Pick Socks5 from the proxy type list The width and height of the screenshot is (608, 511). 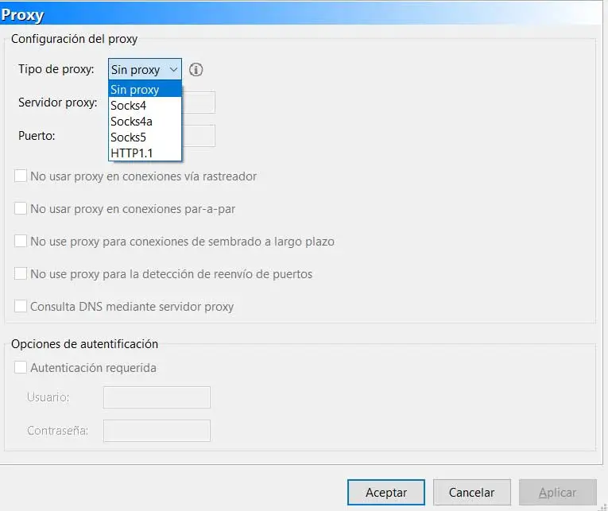pos(145,137)
